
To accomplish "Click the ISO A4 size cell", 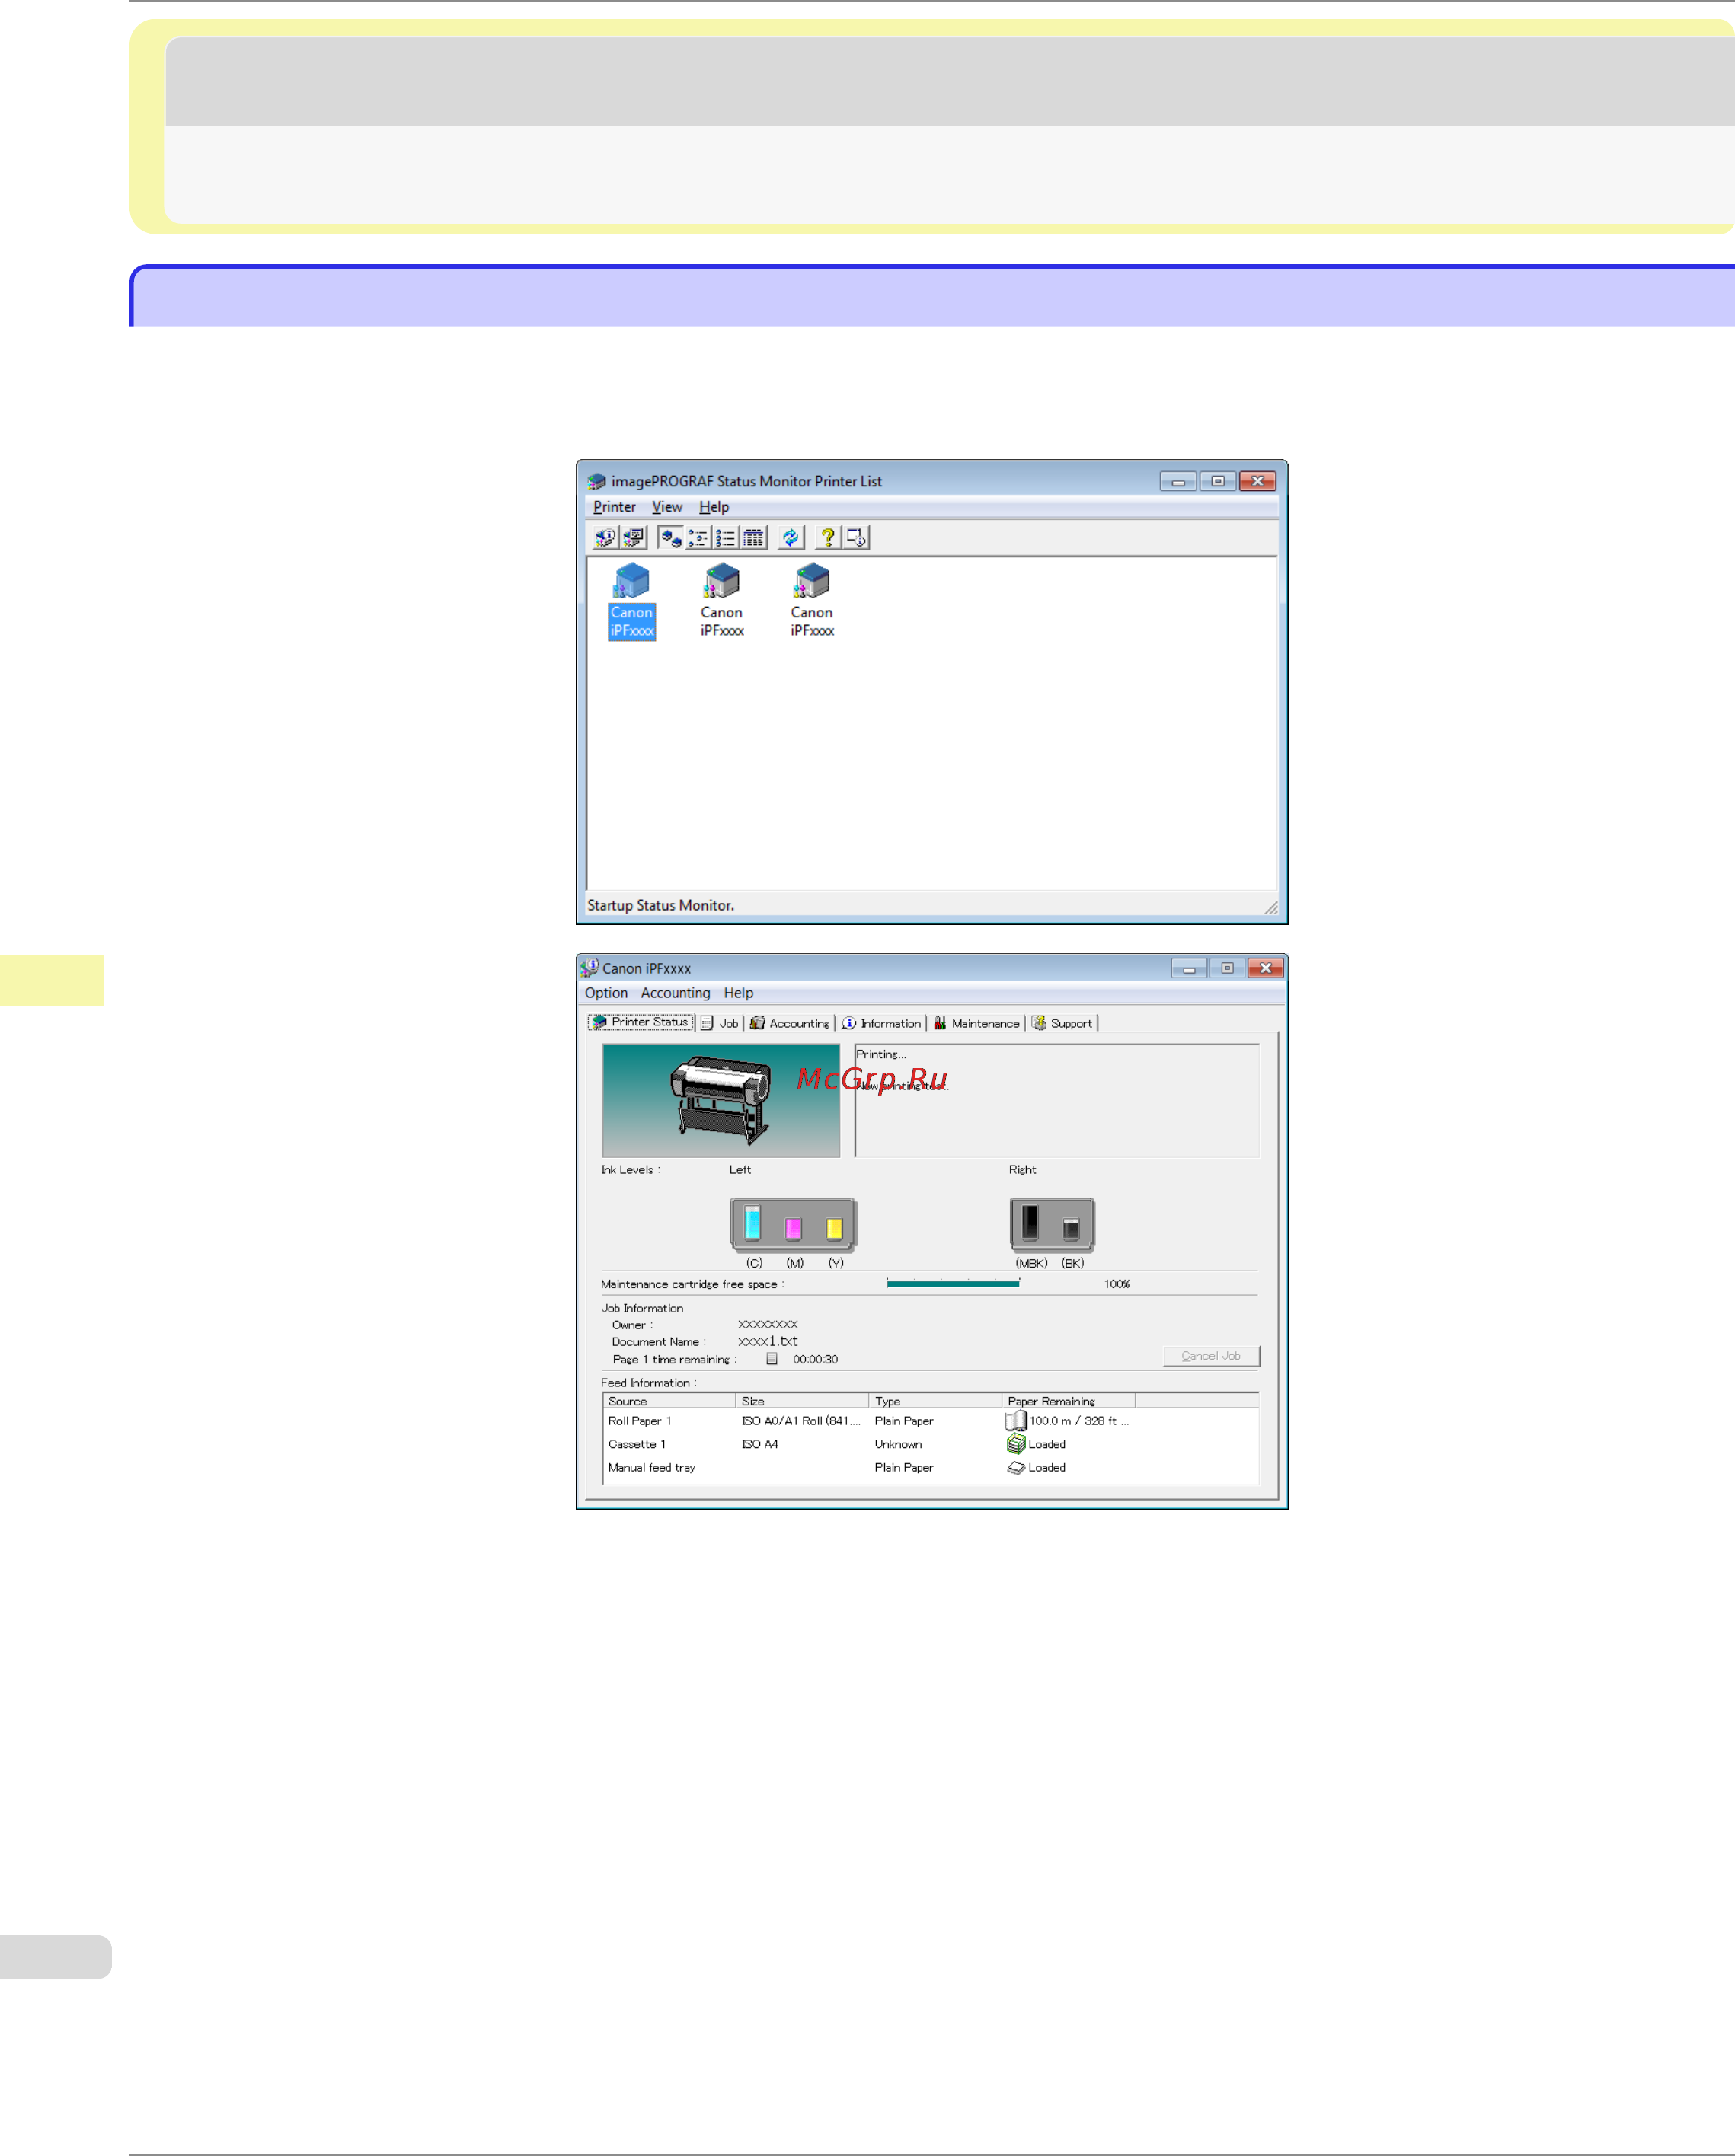I will (759, 1444).
